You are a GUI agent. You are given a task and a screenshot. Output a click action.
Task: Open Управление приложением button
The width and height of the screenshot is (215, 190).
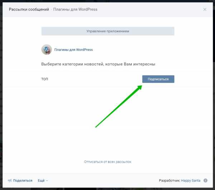[x=108, y=31]
